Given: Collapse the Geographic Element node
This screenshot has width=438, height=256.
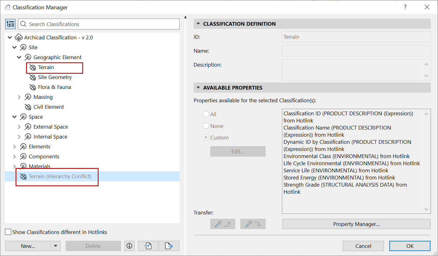Looking at the screenshot, I should click(19, 57).
